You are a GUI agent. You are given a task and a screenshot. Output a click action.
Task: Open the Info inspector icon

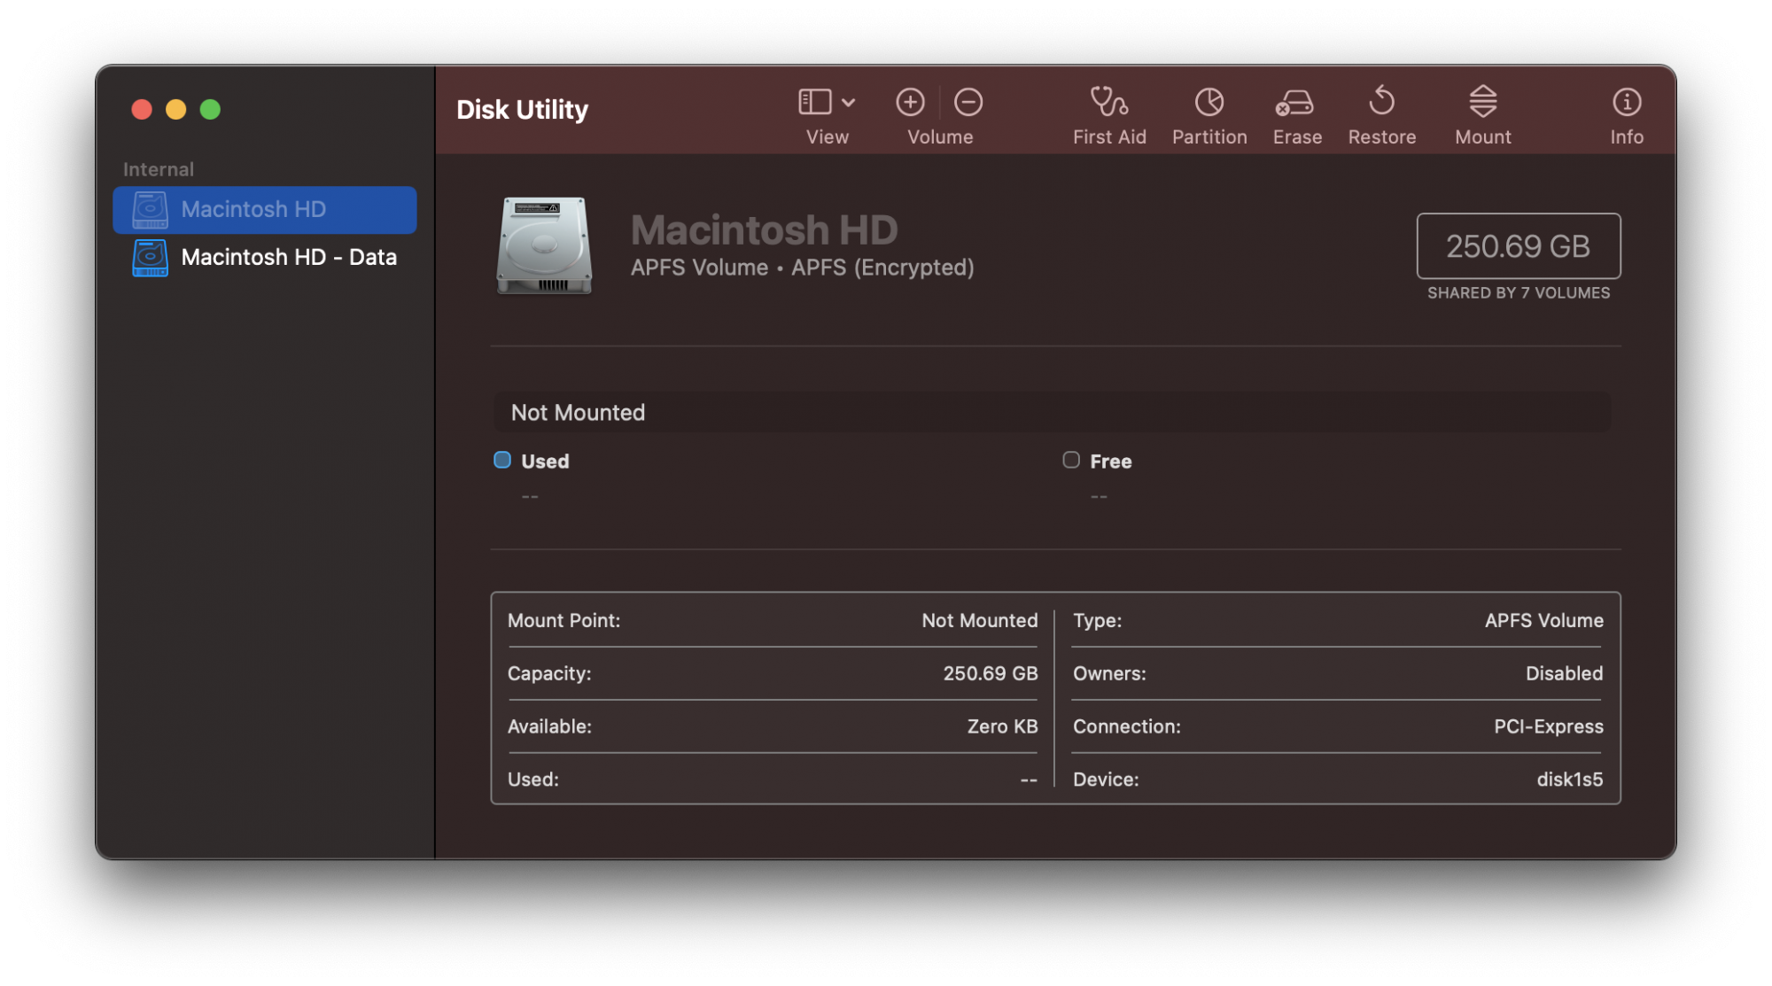click(x=1626, y=103)
